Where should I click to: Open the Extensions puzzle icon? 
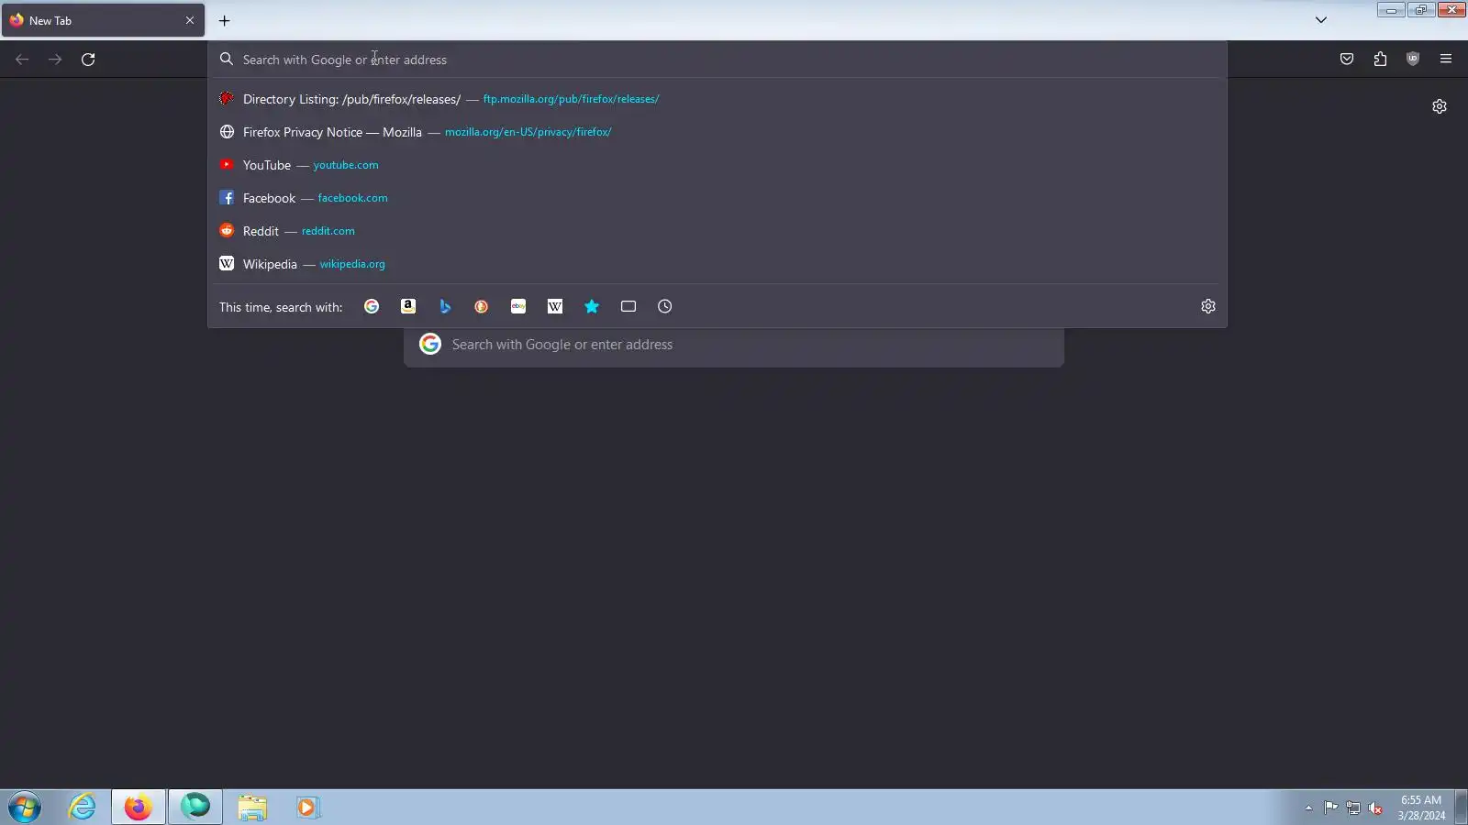(1380, 60)
